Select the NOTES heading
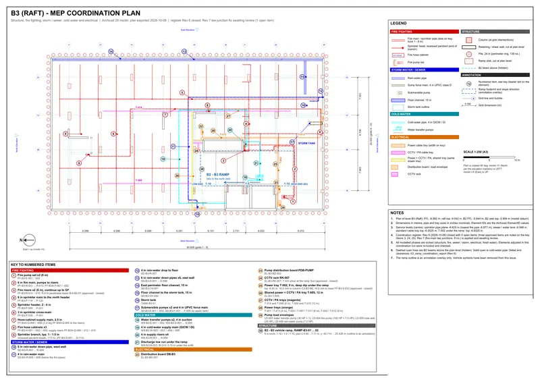Screen dimensions: 540x382 pos(397,213)
